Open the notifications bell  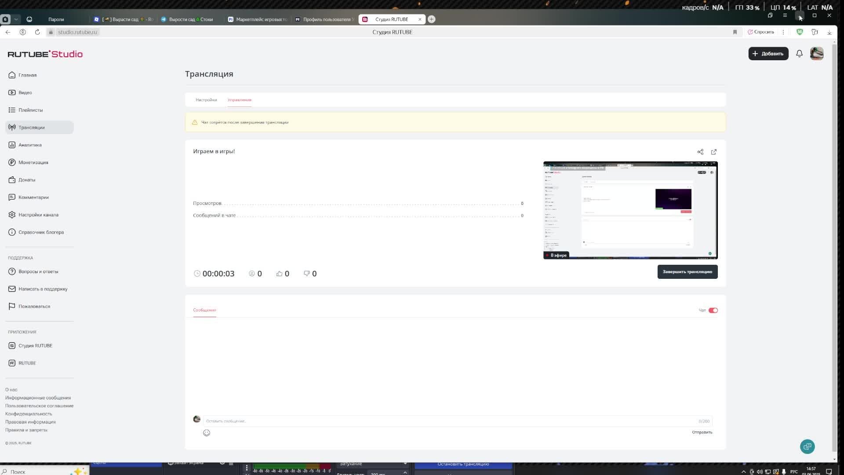(799, 54)
